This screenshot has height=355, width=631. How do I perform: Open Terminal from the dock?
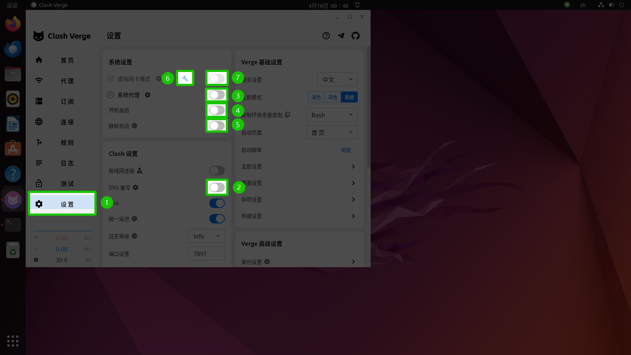[x=13, y=225]
